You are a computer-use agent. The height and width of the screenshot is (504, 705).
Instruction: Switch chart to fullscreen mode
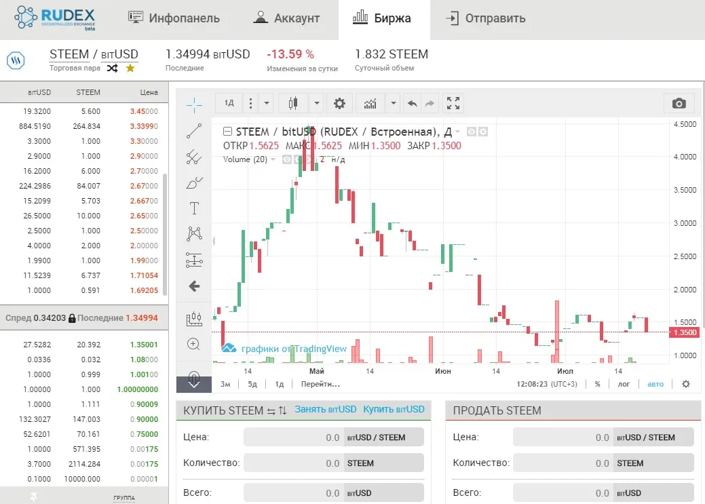(x=453, y=103)
